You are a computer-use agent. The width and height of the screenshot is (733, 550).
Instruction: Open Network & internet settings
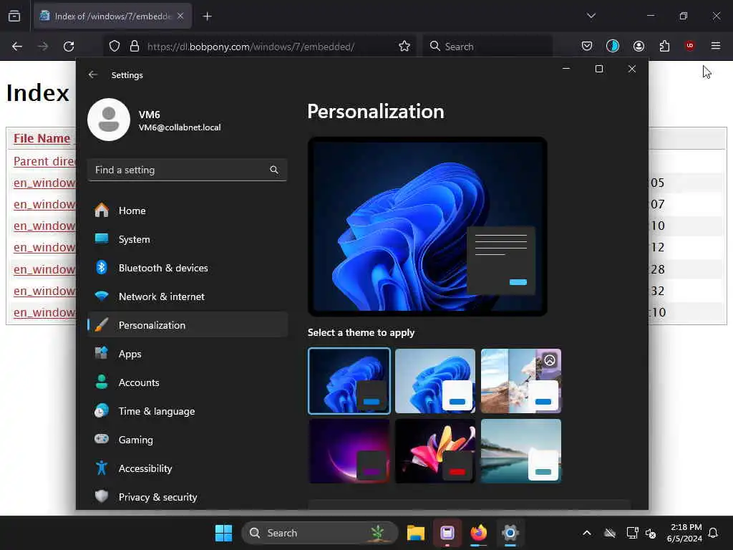(187, 296)
